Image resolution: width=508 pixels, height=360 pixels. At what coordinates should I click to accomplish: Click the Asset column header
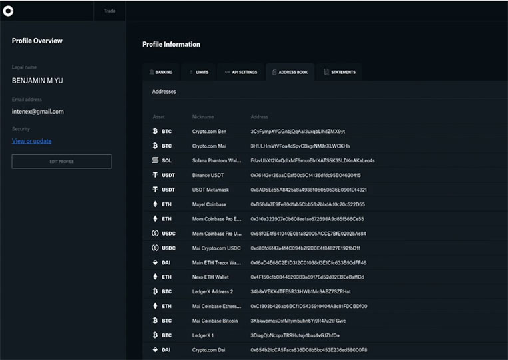click(158, 117)
